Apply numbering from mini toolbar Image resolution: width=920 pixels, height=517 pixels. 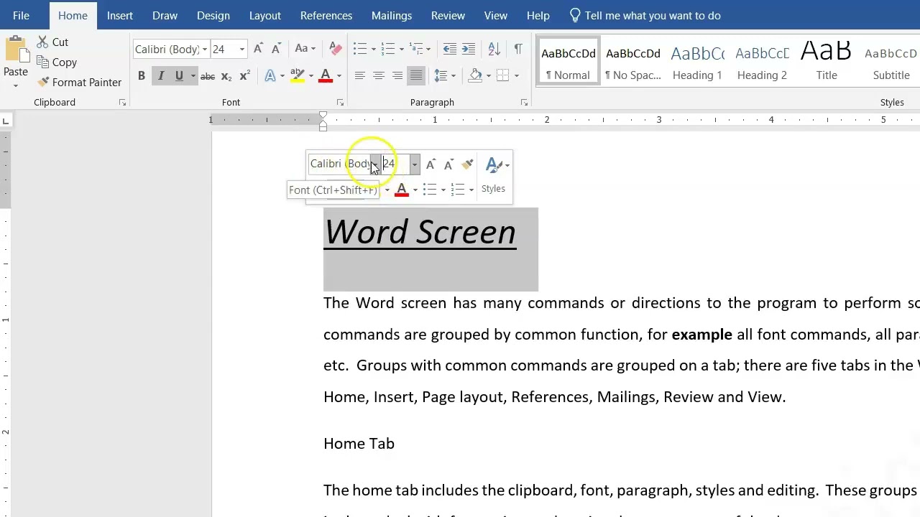pyautogui.click(x=458, y=190)
